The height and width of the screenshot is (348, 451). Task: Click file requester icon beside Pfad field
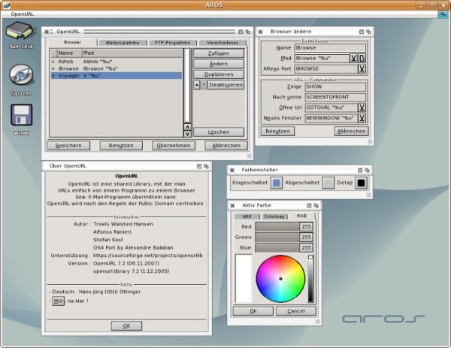(362, 58)
